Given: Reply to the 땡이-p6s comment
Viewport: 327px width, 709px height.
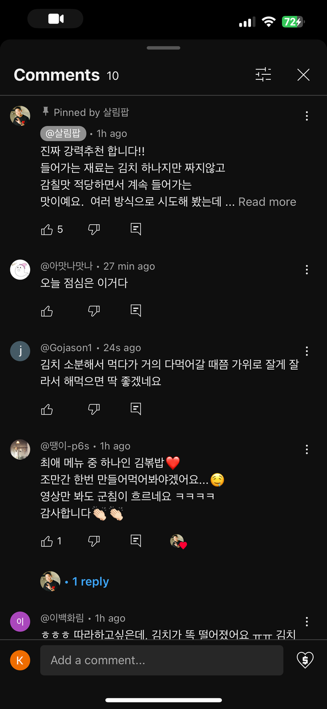Looking at the screenshot, I should [x=136, y=541].
